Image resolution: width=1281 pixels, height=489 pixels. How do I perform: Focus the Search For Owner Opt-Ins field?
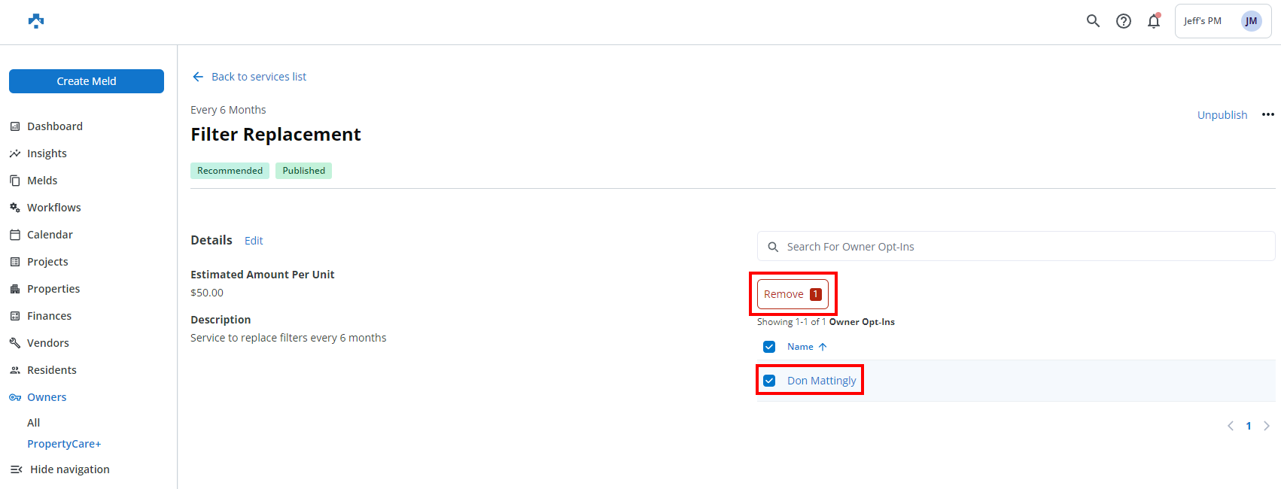pos(1016,247)
